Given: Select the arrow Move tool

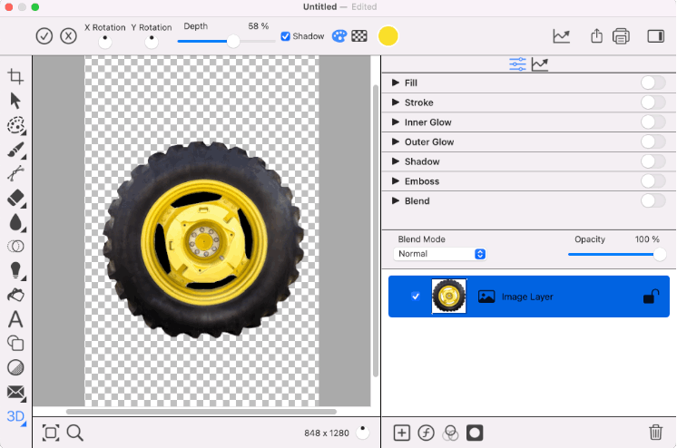Looking at the screenshot, I should [x=15, y=101].
